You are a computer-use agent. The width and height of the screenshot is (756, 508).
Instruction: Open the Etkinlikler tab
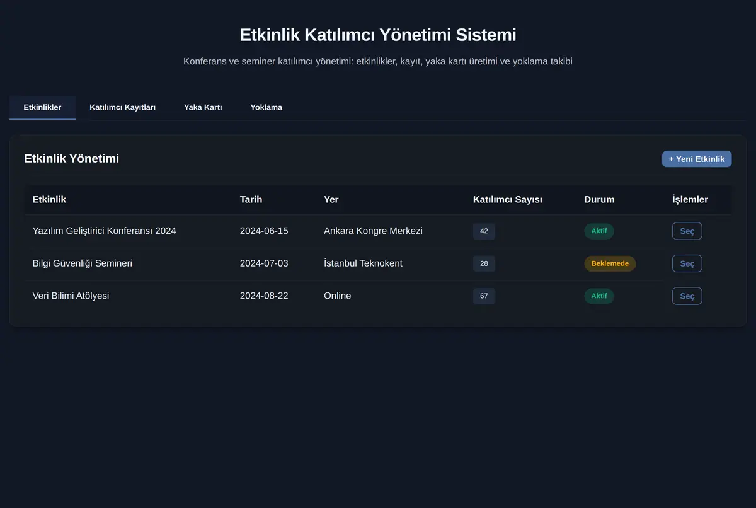(42, 107)
